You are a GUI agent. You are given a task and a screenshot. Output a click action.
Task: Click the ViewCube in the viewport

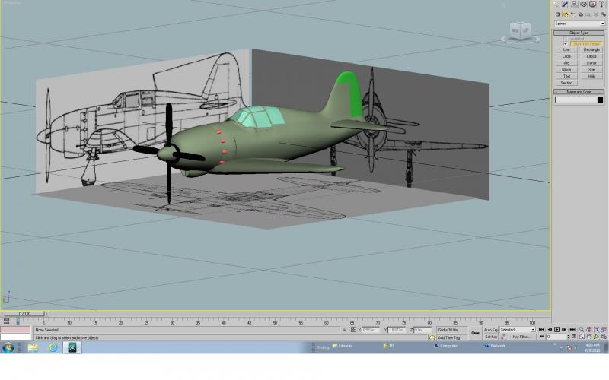pos(520,31)
